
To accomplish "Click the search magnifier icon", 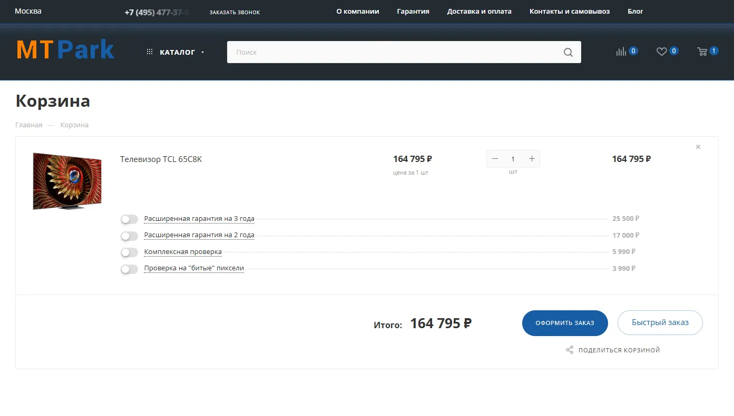I will click(x=568, y=52).
